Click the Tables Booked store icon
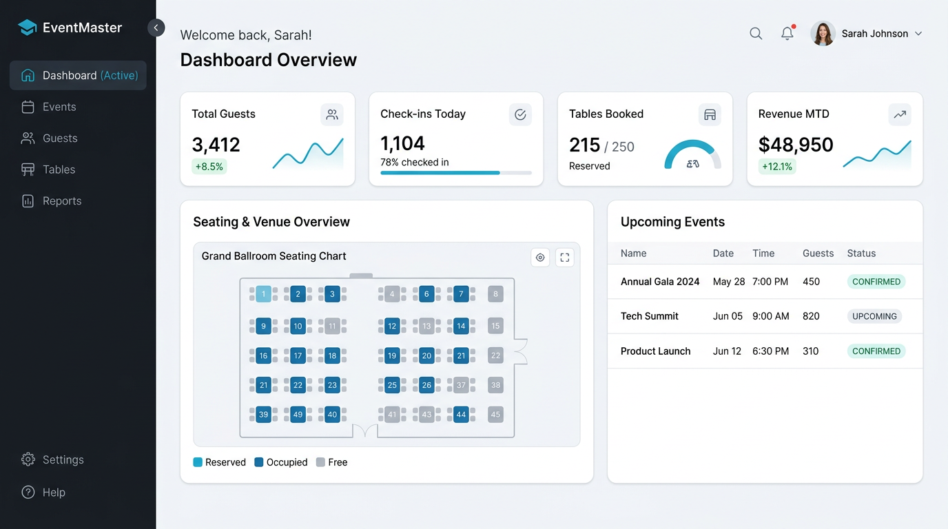This screenshot has width=948, height=529. click(x=710, y=114)
